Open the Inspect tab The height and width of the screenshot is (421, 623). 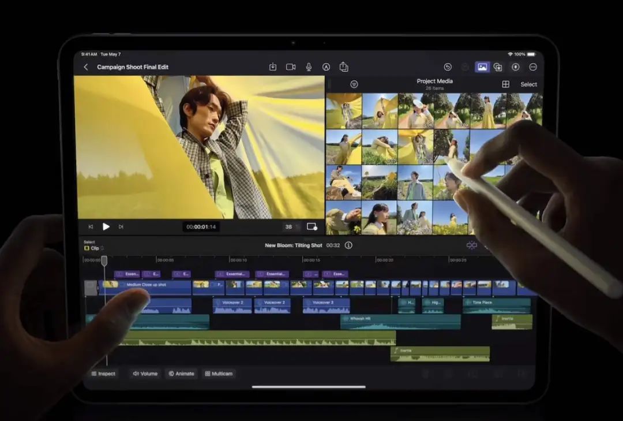104,374
